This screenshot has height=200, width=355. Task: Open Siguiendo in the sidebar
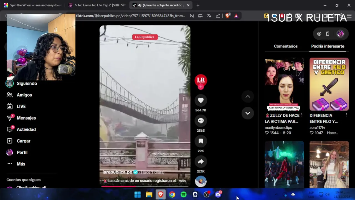coord(27,83)
